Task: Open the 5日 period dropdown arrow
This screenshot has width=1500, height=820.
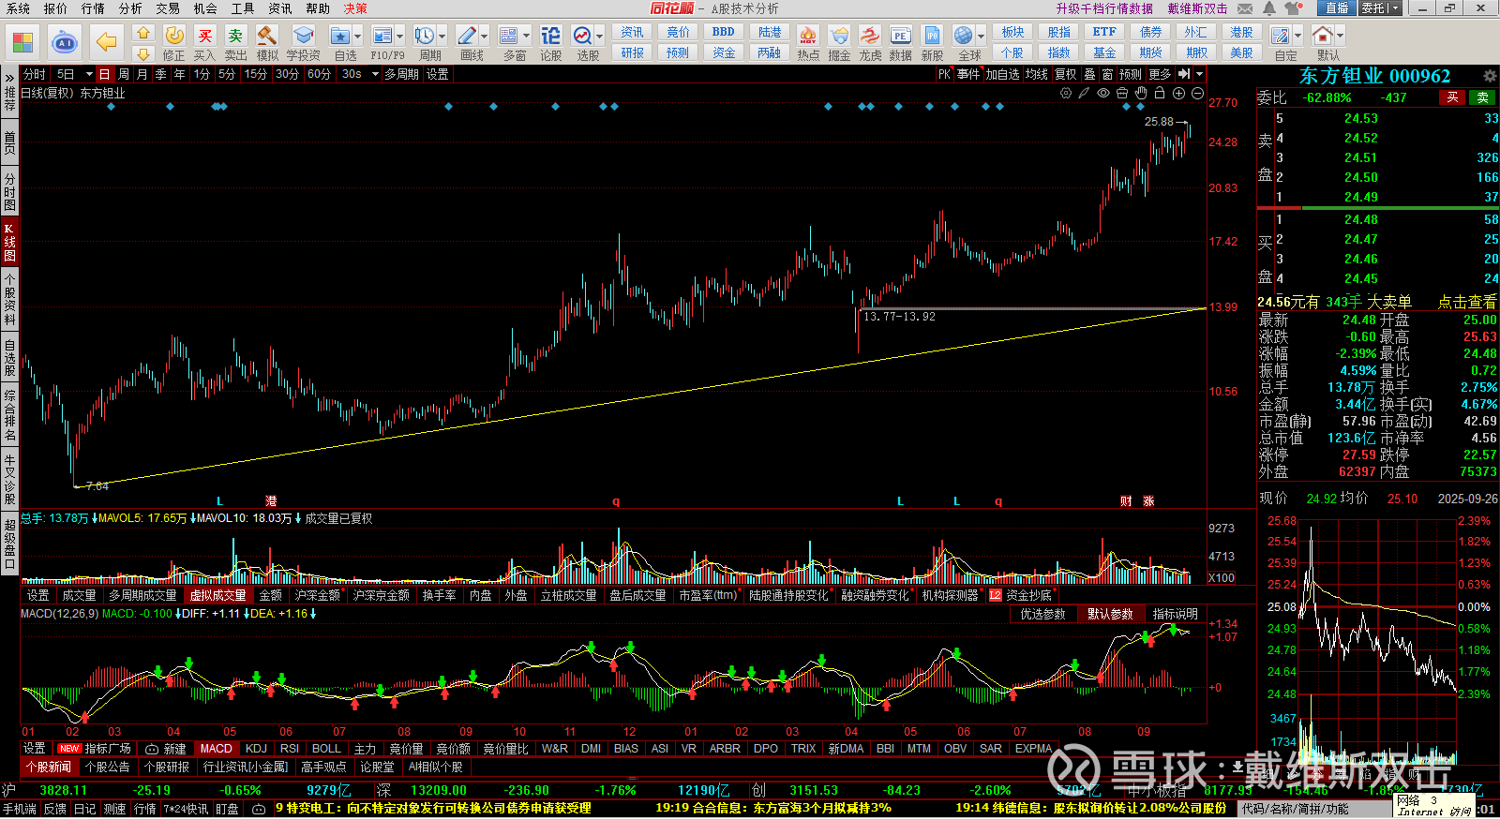Action: [89, 74]
